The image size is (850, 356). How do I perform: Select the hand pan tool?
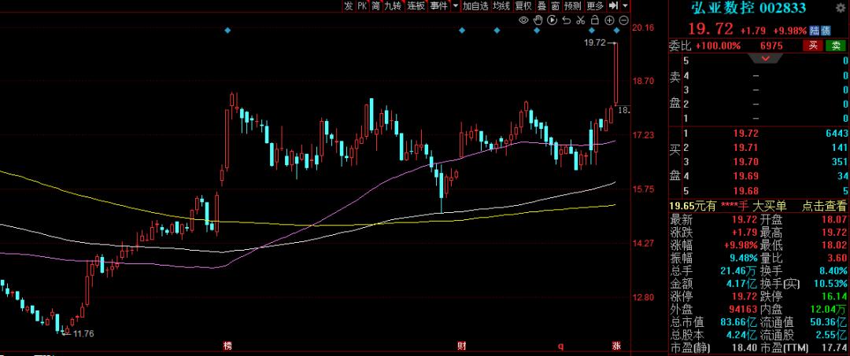tap(538, 20)
